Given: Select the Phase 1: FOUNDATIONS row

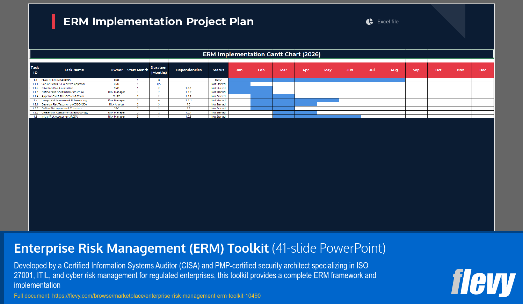Looking at the screenshot, I should pos(73,80).
